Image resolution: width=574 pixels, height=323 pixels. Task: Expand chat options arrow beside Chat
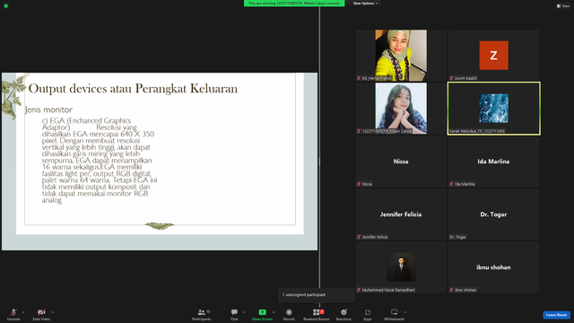[244, 312]
